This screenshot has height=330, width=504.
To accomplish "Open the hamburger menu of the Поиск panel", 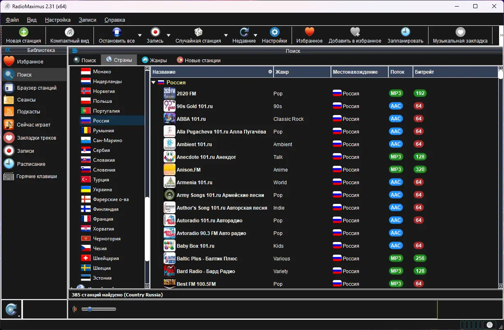I will click(75, 51).
